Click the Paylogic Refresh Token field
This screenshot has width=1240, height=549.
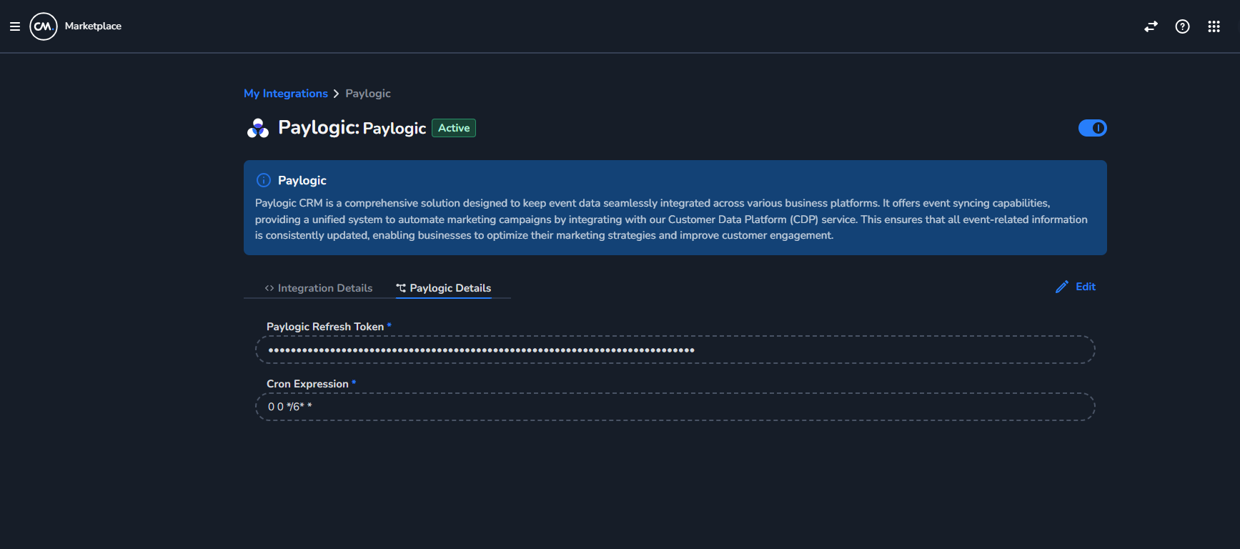pyautogui.click(x=675, y=350)
